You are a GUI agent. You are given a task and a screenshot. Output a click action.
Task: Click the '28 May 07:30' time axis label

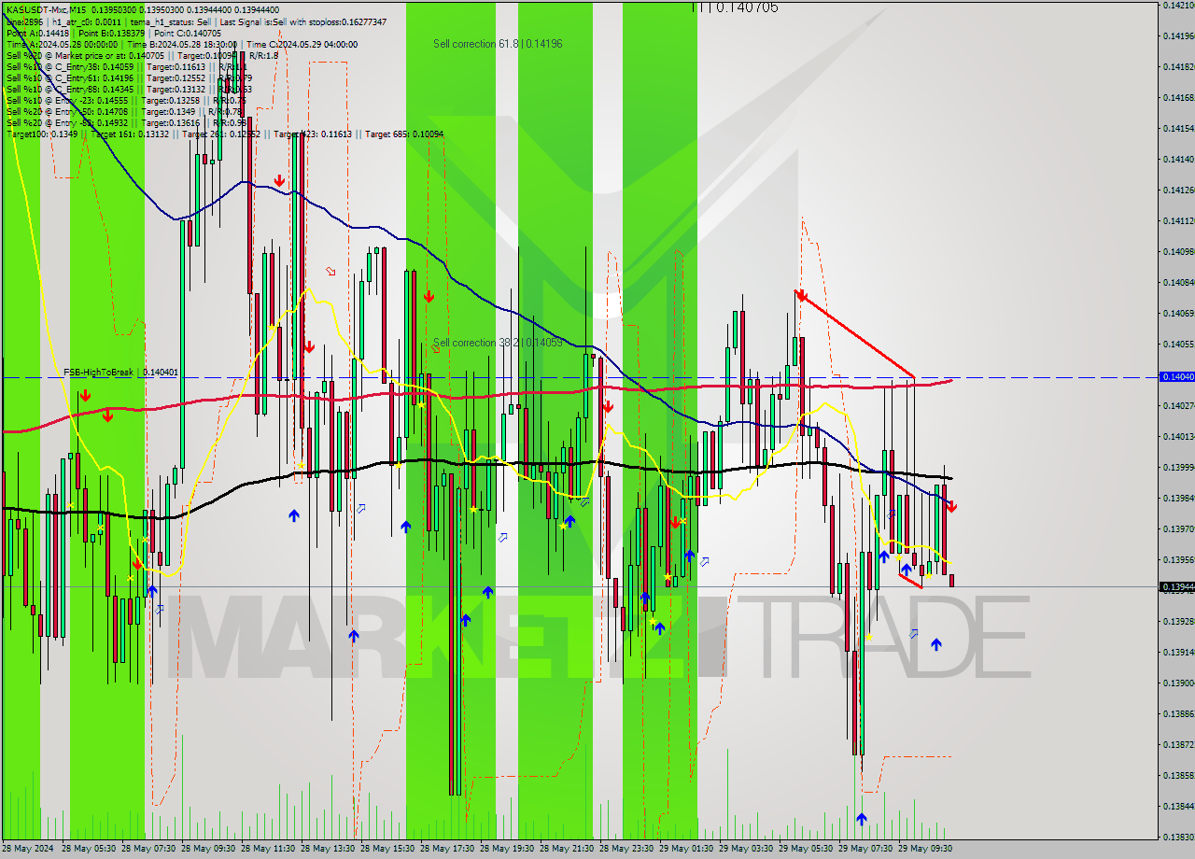(x=150, y=849)
